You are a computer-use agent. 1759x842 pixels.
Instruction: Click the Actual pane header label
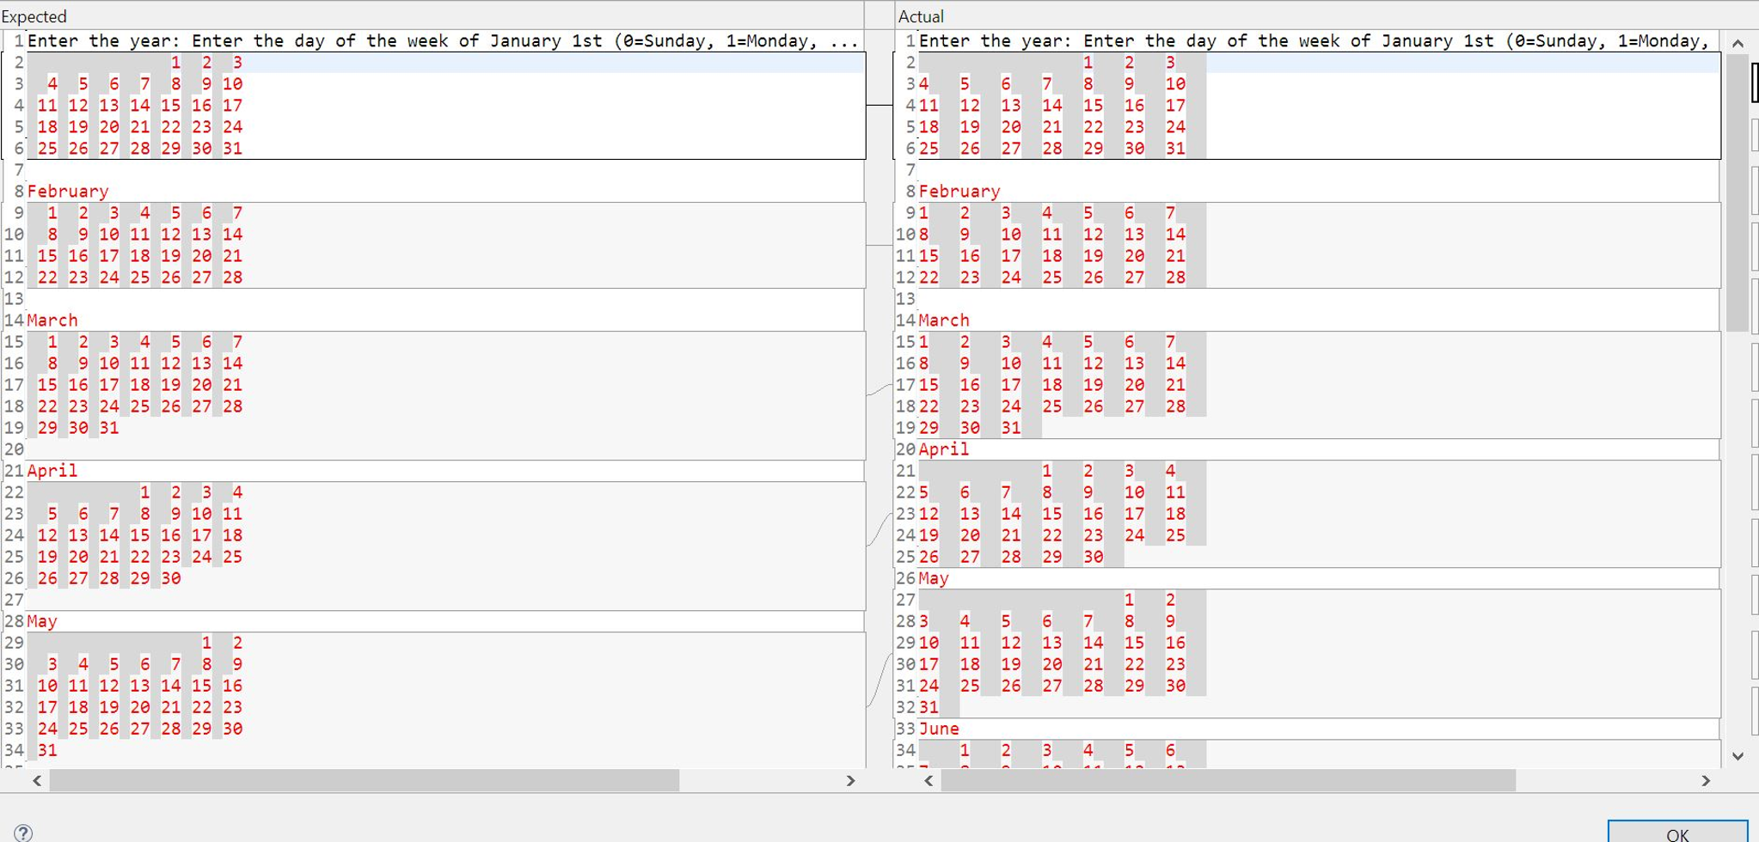click(921, 16)
